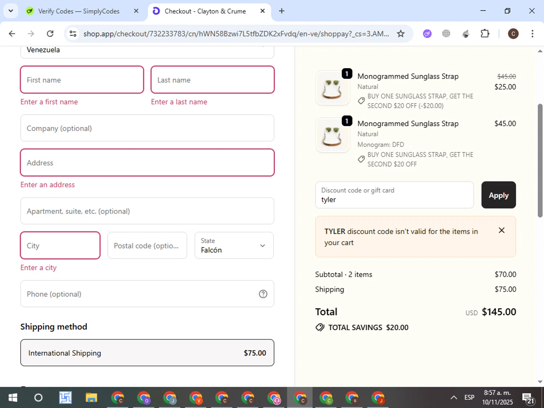544x408 pixels.
Task: Click the Postal code field
Action: [147, 246]
